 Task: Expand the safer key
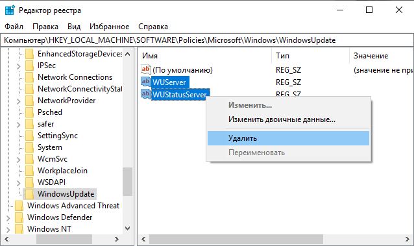tap(18, 124)
